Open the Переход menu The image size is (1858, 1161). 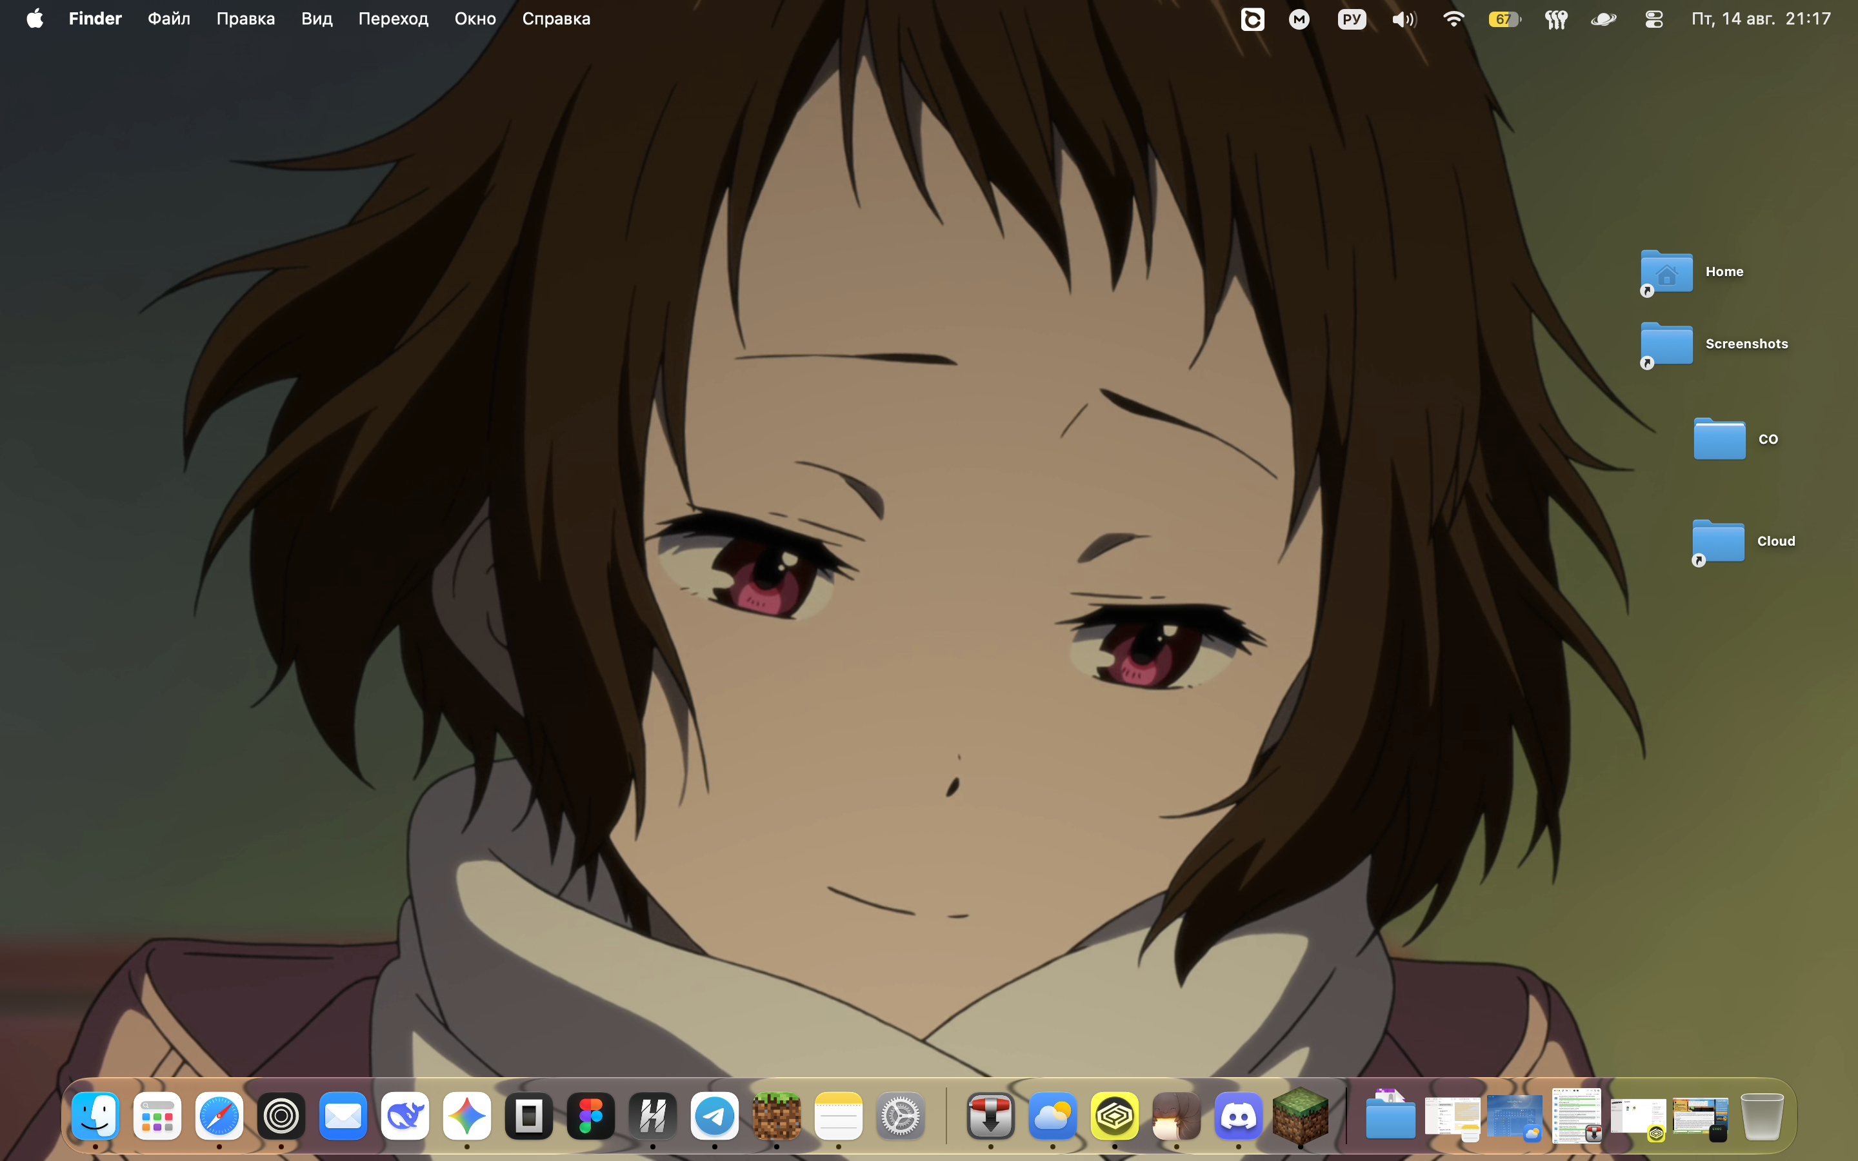393,19
